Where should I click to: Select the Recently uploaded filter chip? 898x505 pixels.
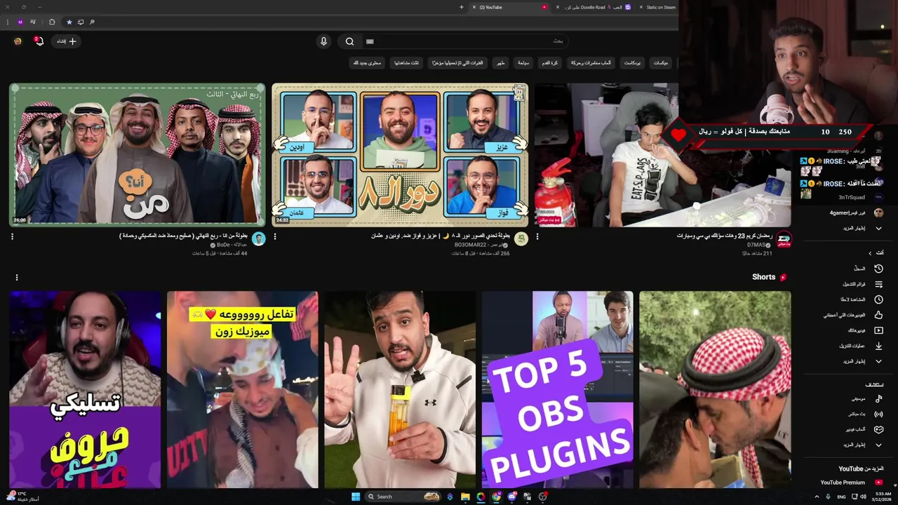pyautogui.click(x=457, y=63)
